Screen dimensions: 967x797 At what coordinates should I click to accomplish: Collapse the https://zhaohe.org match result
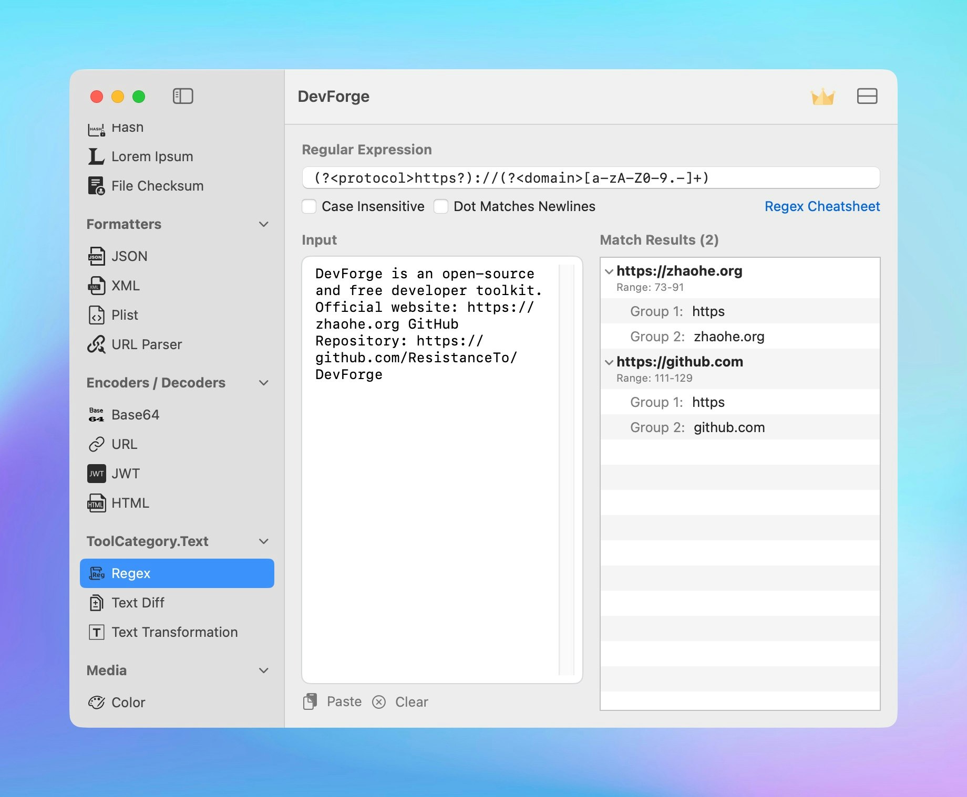point(609,271)
